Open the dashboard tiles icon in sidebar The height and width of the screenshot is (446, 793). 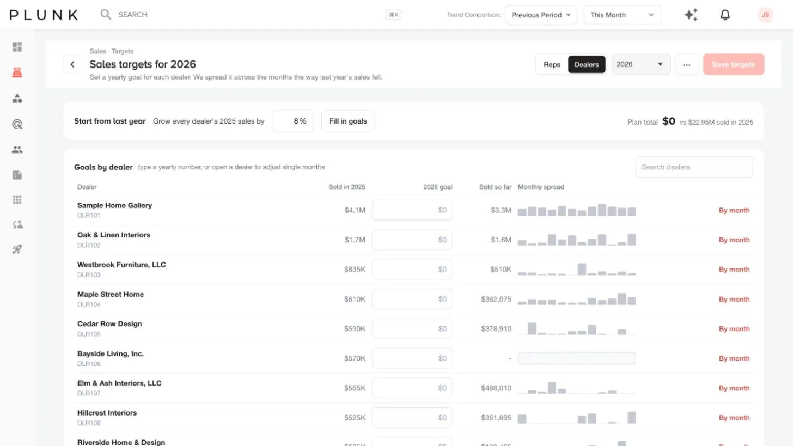[17, 47]
